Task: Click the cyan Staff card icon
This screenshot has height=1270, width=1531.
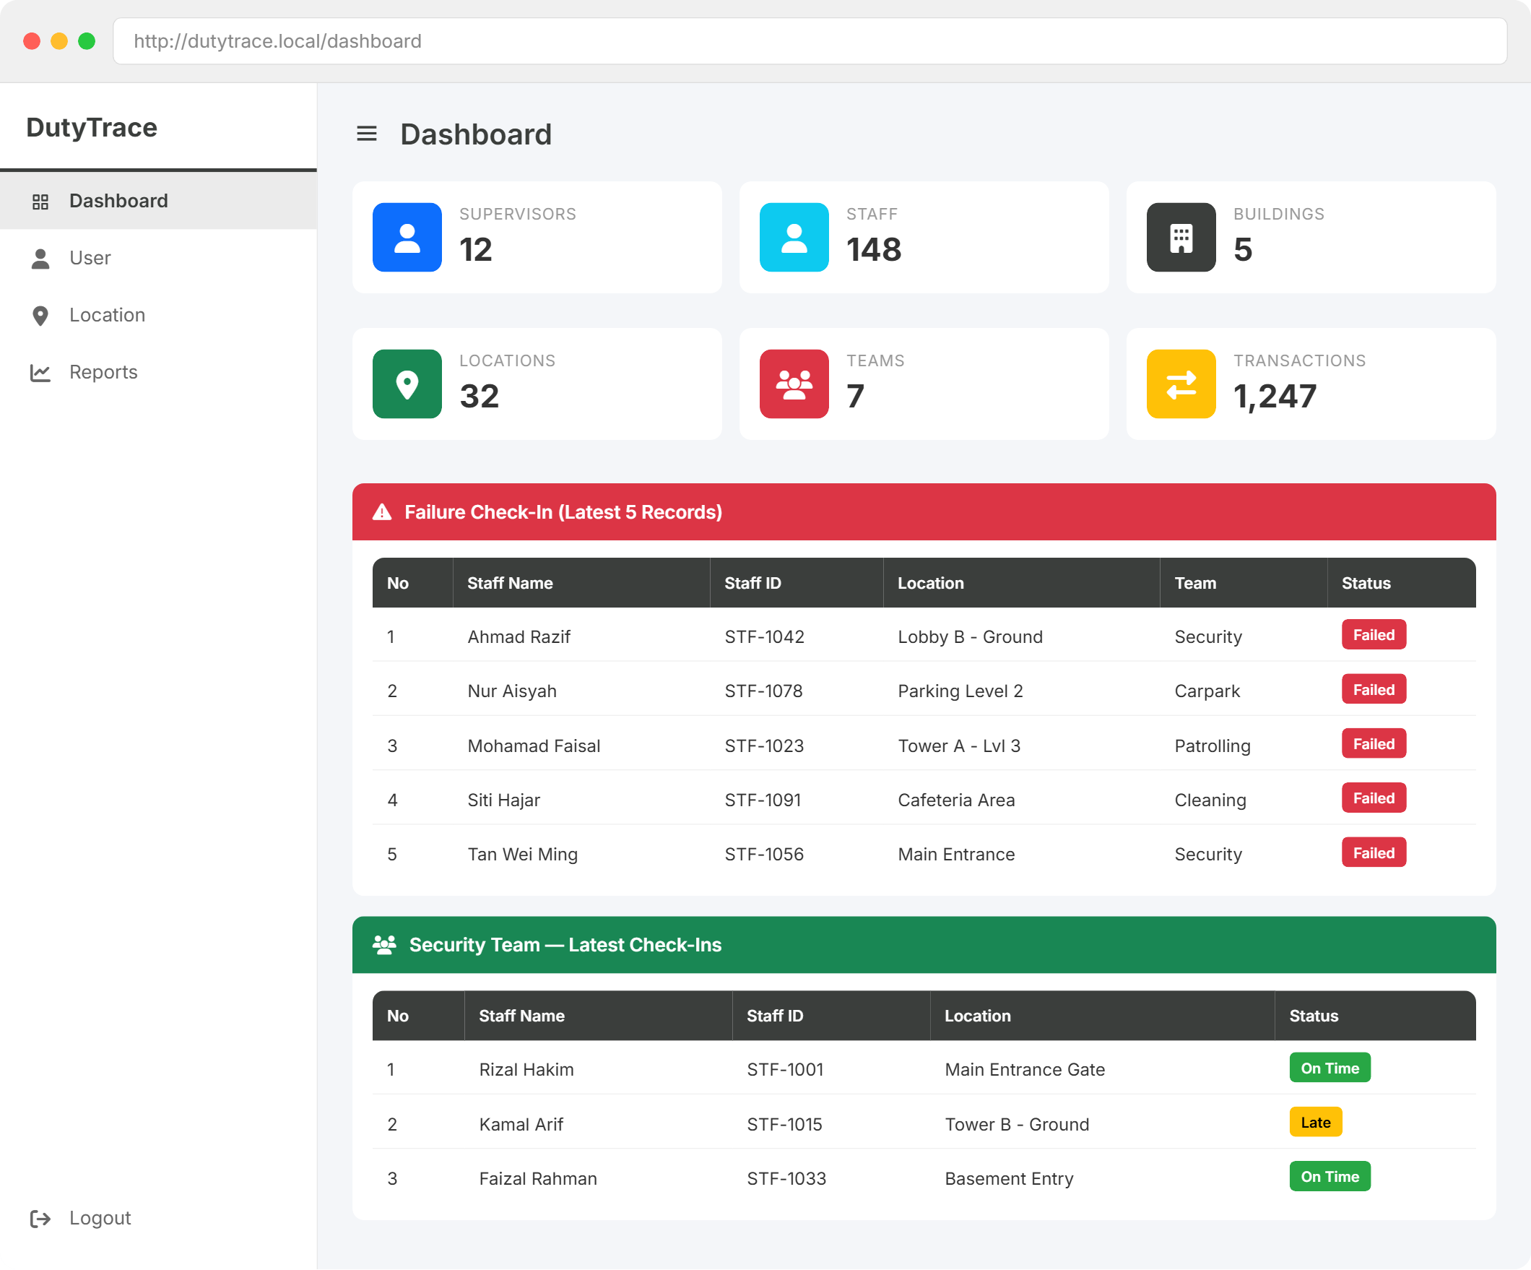Action: [x=794, y=237]
